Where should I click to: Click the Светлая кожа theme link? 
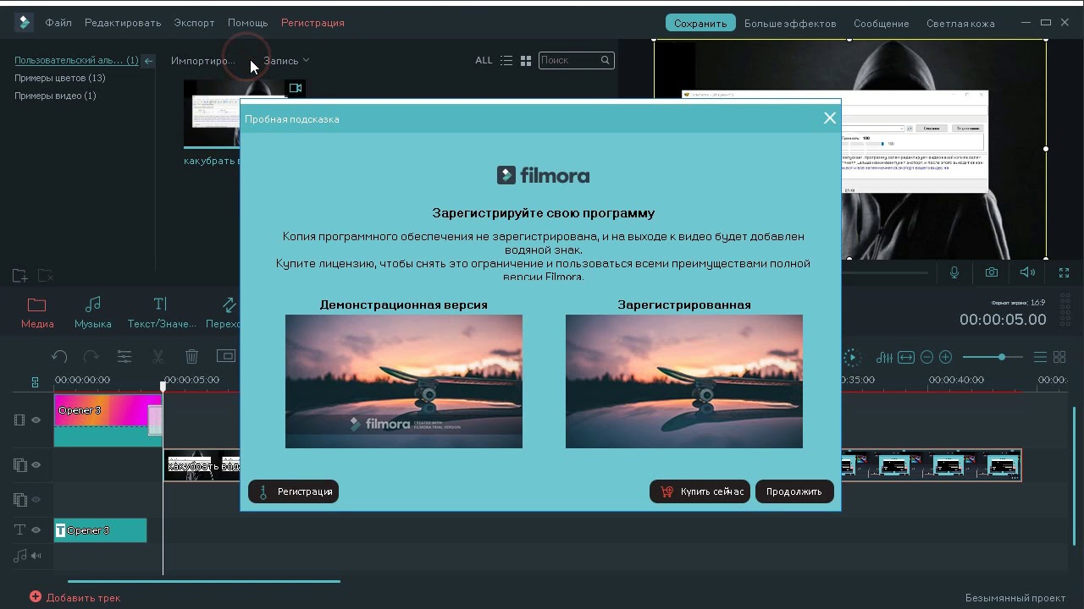960,24
